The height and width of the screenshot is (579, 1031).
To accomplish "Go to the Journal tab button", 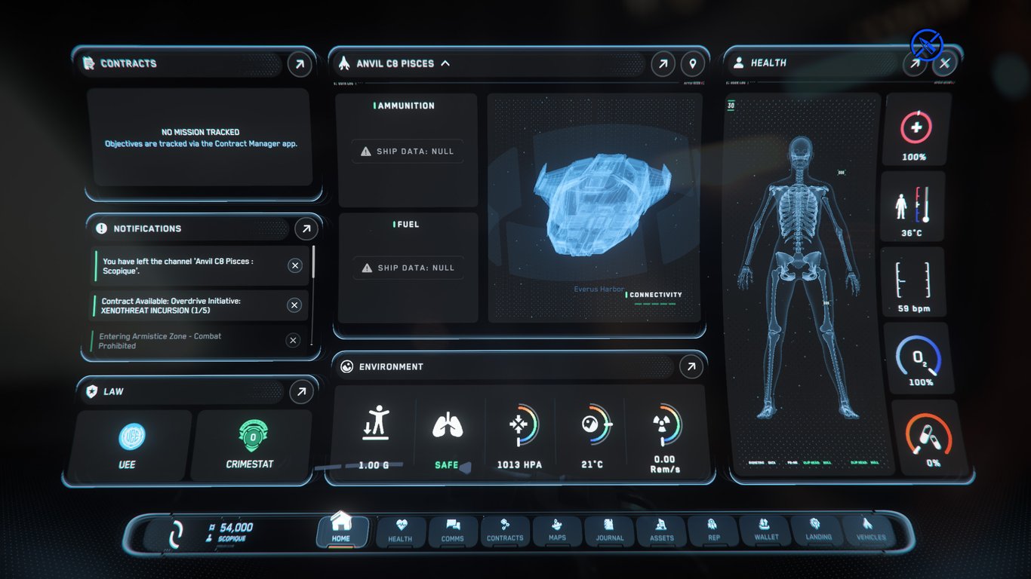I will pos(610,531).
